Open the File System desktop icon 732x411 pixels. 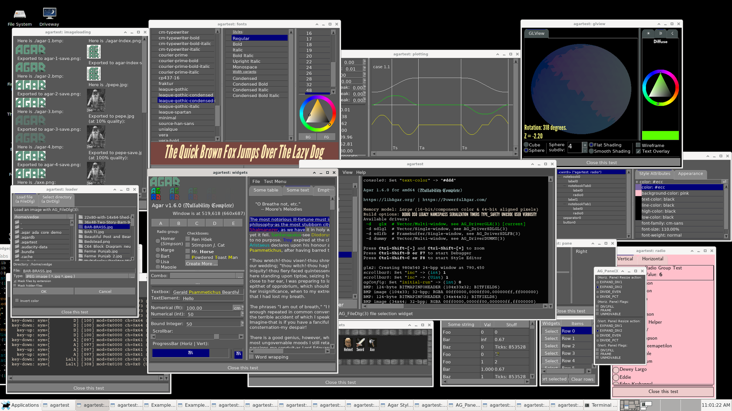19,14
